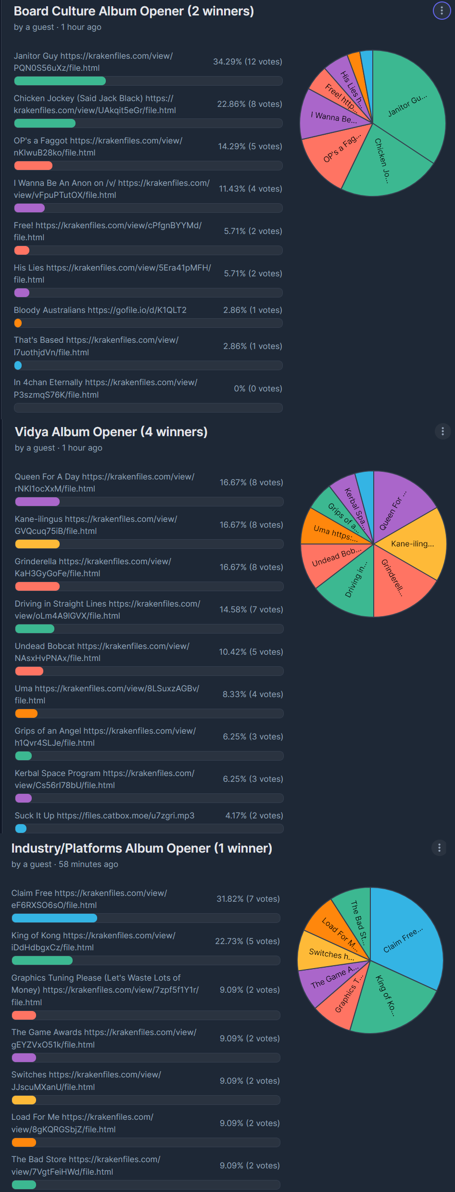
Task: Select the Free! krakenfiles poll option
Action: tap(108, 231)
